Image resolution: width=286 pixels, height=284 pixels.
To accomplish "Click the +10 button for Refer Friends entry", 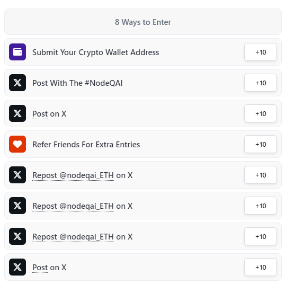I will pyautogui.click(x=261, y=144).
